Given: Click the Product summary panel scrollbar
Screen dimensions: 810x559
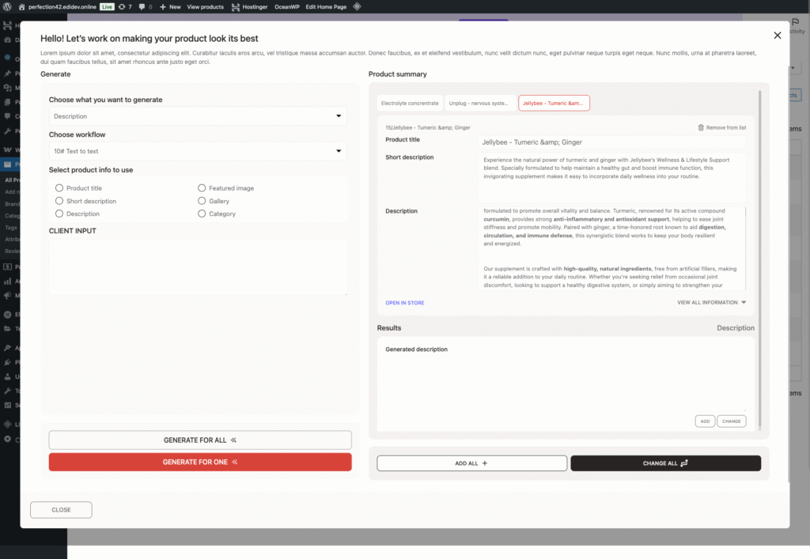Looking at the screenshot, I should [760, 237].
